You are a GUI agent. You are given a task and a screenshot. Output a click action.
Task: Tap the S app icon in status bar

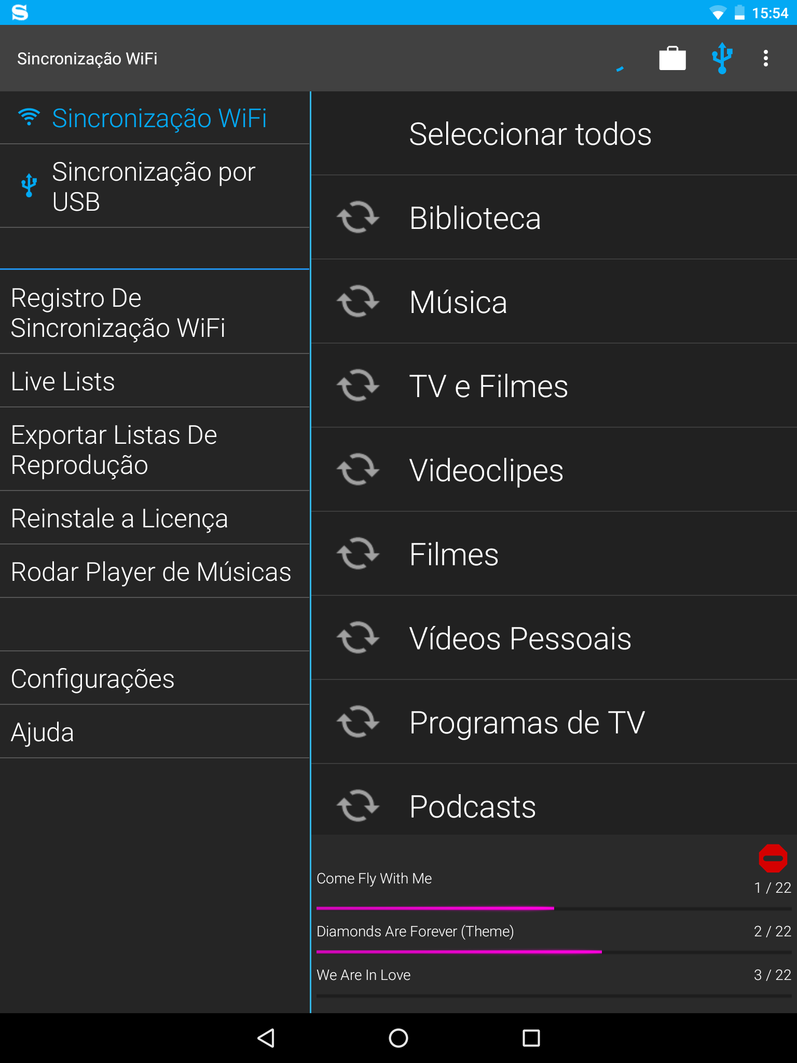tap(20, 12)
